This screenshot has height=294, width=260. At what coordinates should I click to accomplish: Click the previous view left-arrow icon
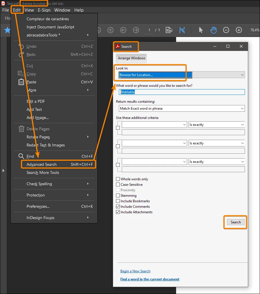(123, 30)
